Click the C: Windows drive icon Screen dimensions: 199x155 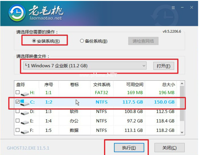(x=25, y=103)
